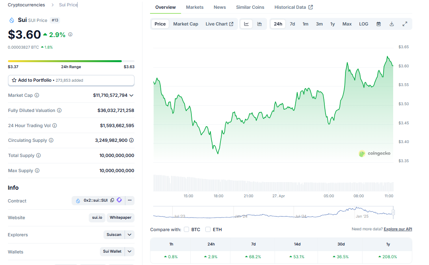
Task: Click the #13 rank badge
Action: pos(55,20)
